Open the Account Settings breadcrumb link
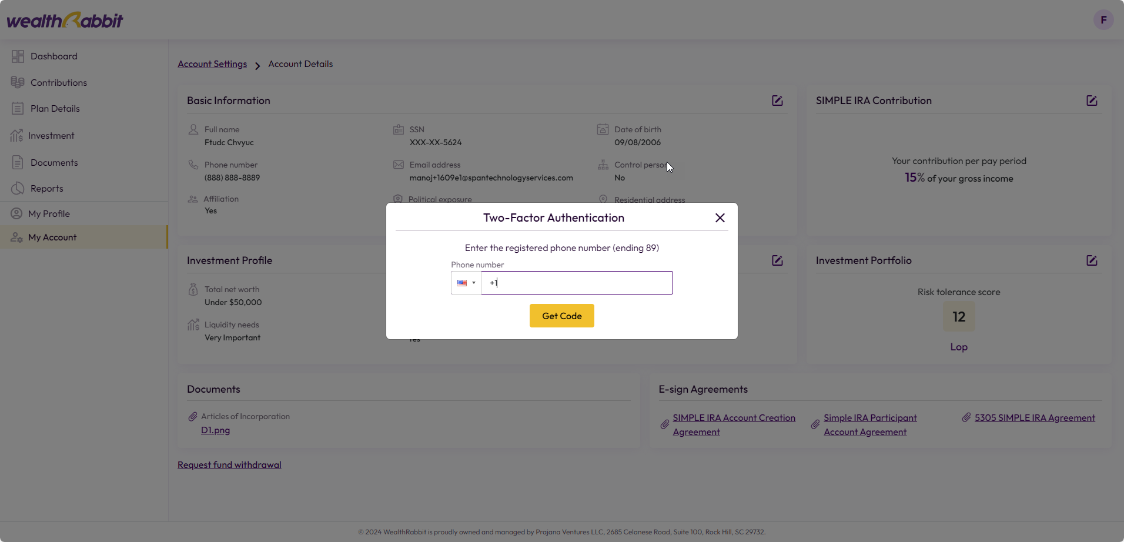 pyautogui.click(x=212, y=64)
